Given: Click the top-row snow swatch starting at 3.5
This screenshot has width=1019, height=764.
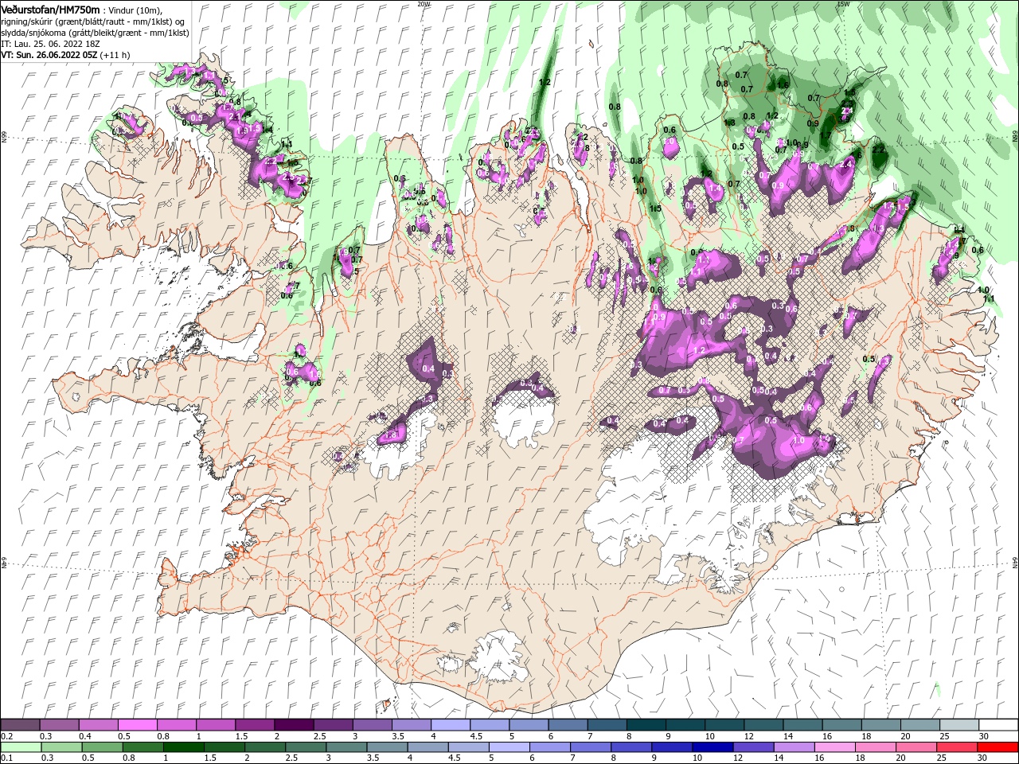Looking at the screenshot, I should [411, 725].
